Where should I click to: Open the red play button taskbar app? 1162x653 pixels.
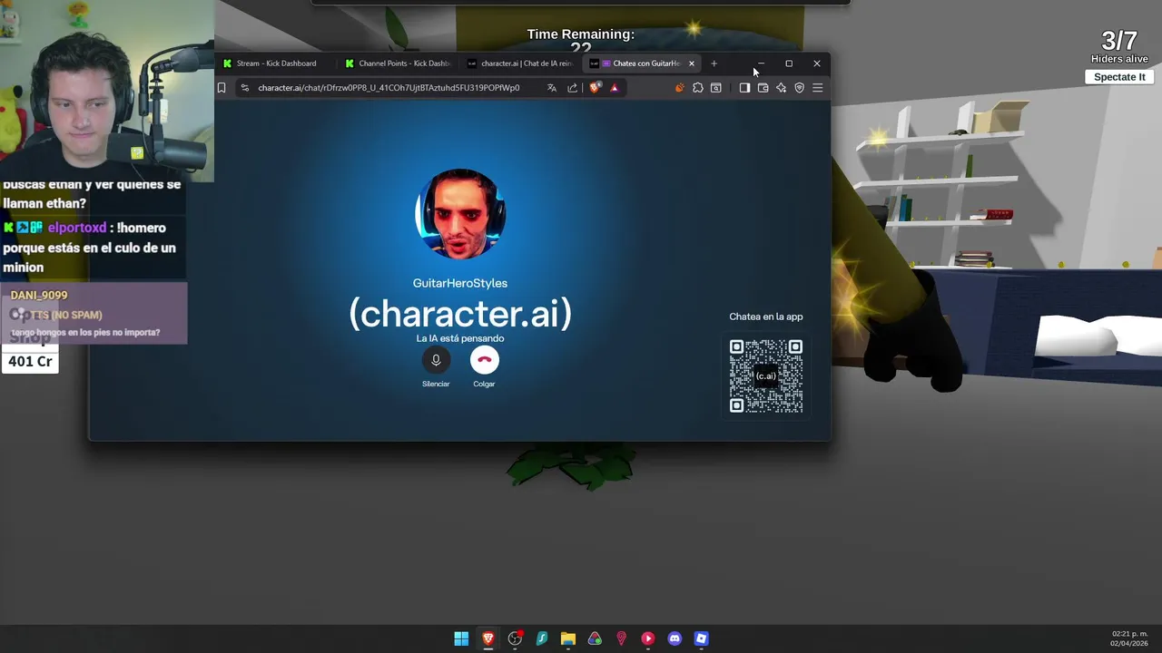(648, 638)
